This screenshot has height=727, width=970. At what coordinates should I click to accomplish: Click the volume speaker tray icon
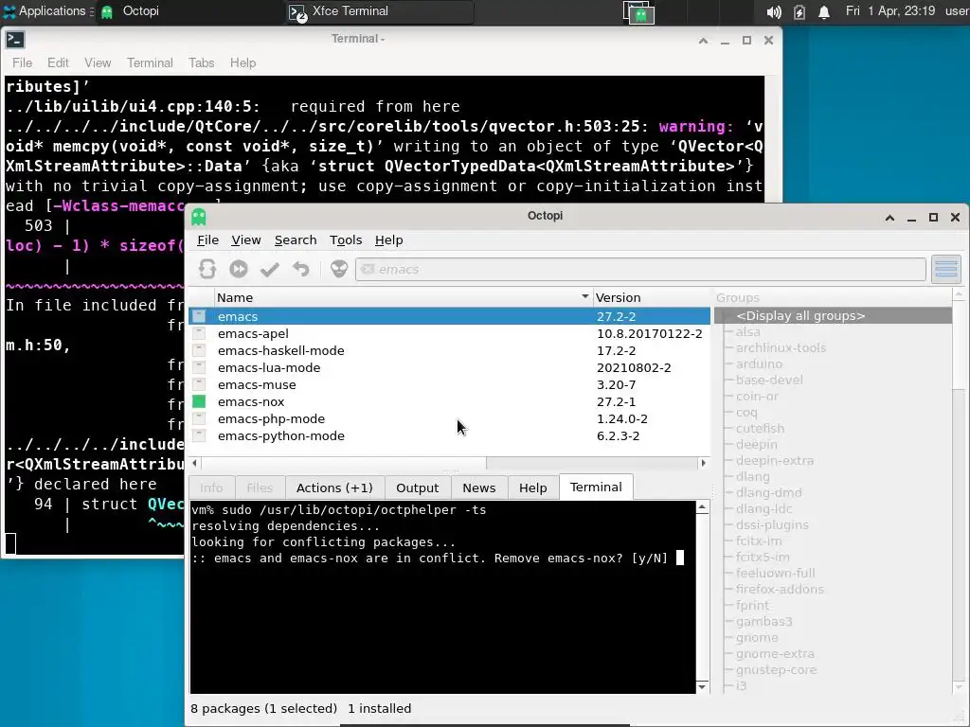click(773, 12)
